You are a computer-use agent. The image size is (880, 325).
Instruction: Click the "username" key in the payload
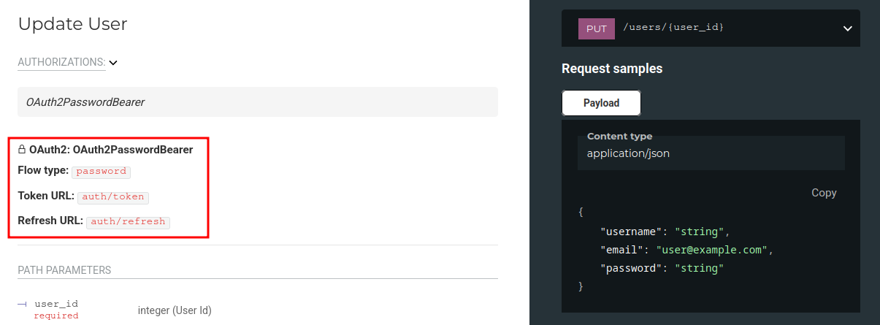click(630, 232)
